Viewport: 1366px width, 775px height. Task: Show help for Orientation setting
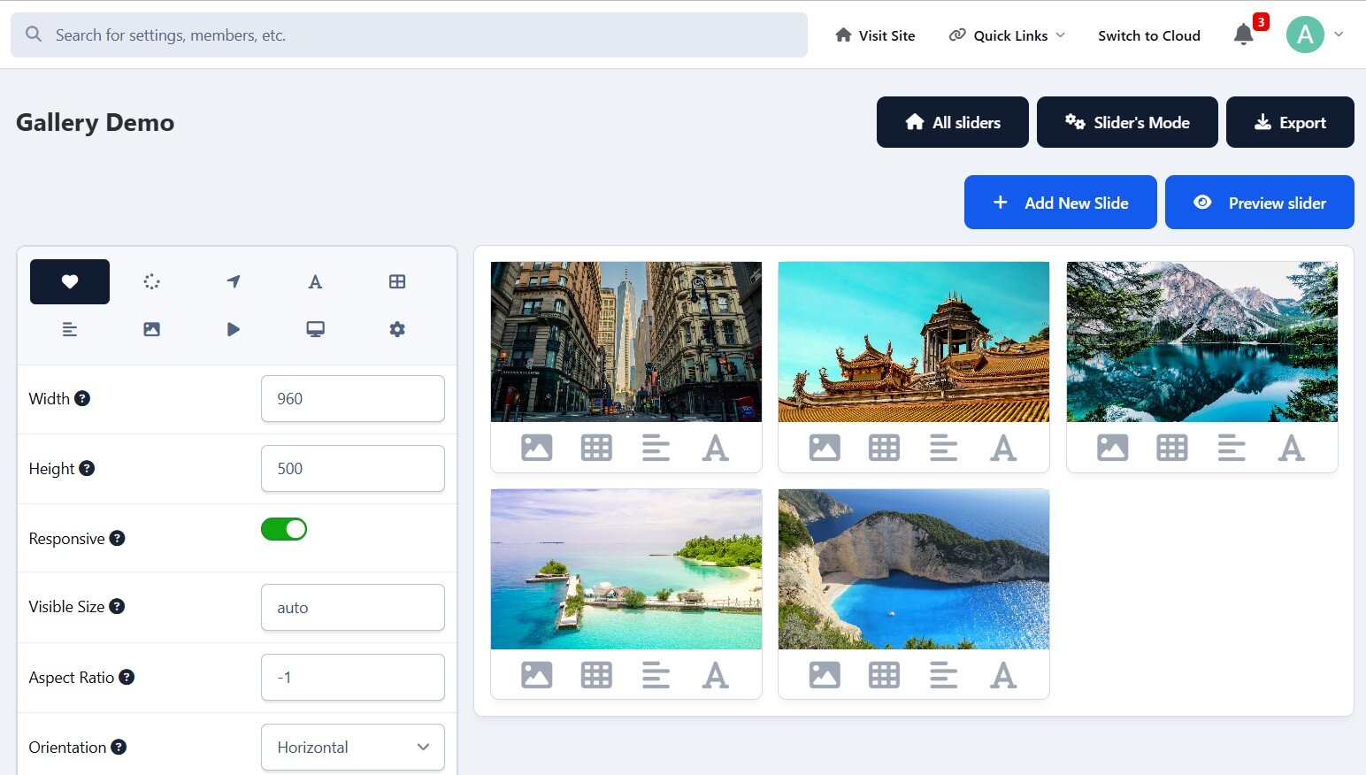(119, 747)
